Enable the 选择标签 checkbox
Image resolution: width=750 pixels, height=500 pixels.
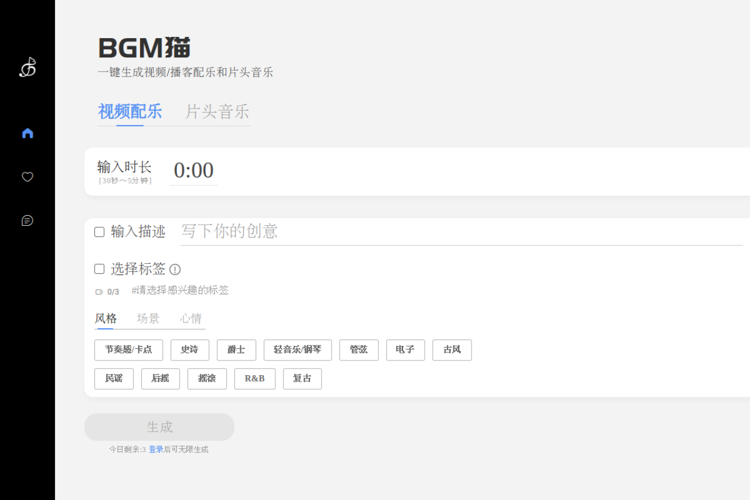(99, 268)
